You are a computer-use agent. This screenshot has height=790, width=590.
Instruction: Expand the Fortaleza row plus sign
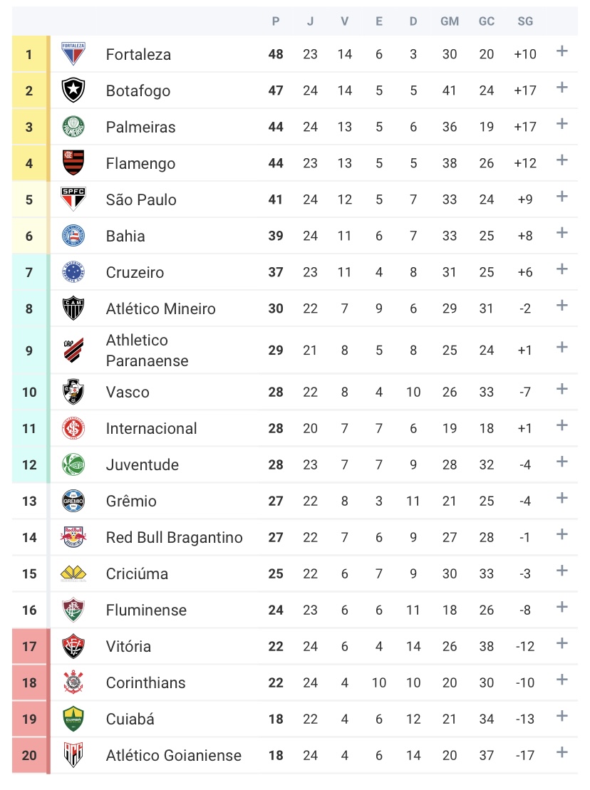click(561, 51)
